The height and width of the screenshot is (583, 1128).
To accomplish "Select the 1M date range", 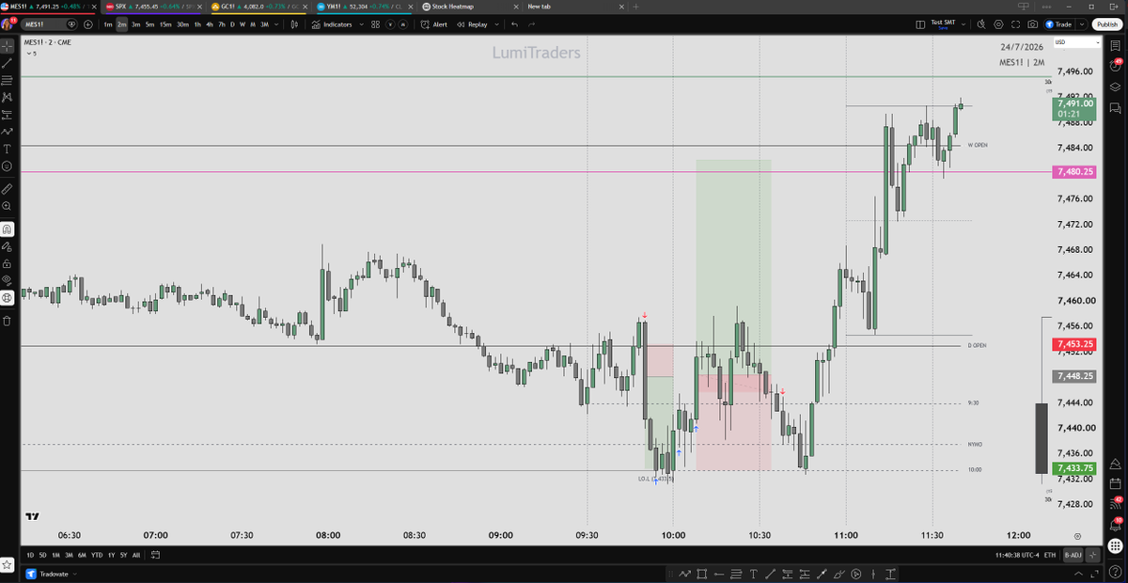I will (x=55, y=555).
